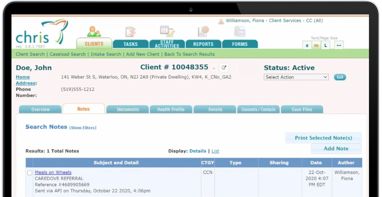The width and height of the screenshot is (382, 197).
Task: Click the Staff Activities calendar icon
Action: (x=167, y=31)
